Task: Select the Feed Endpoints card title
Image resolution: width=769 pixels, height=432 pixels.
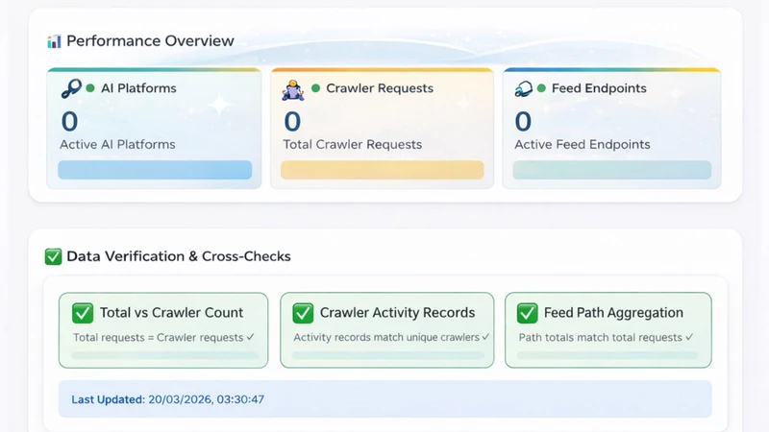Action: [599, 88]
